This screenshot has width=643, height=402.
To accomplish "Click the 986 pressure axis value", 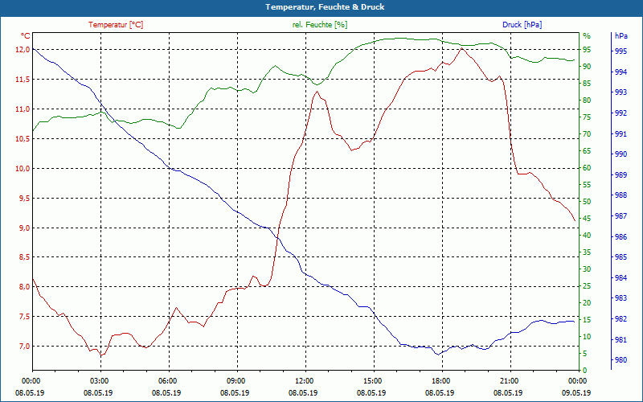I will click(x=620, y=236).
